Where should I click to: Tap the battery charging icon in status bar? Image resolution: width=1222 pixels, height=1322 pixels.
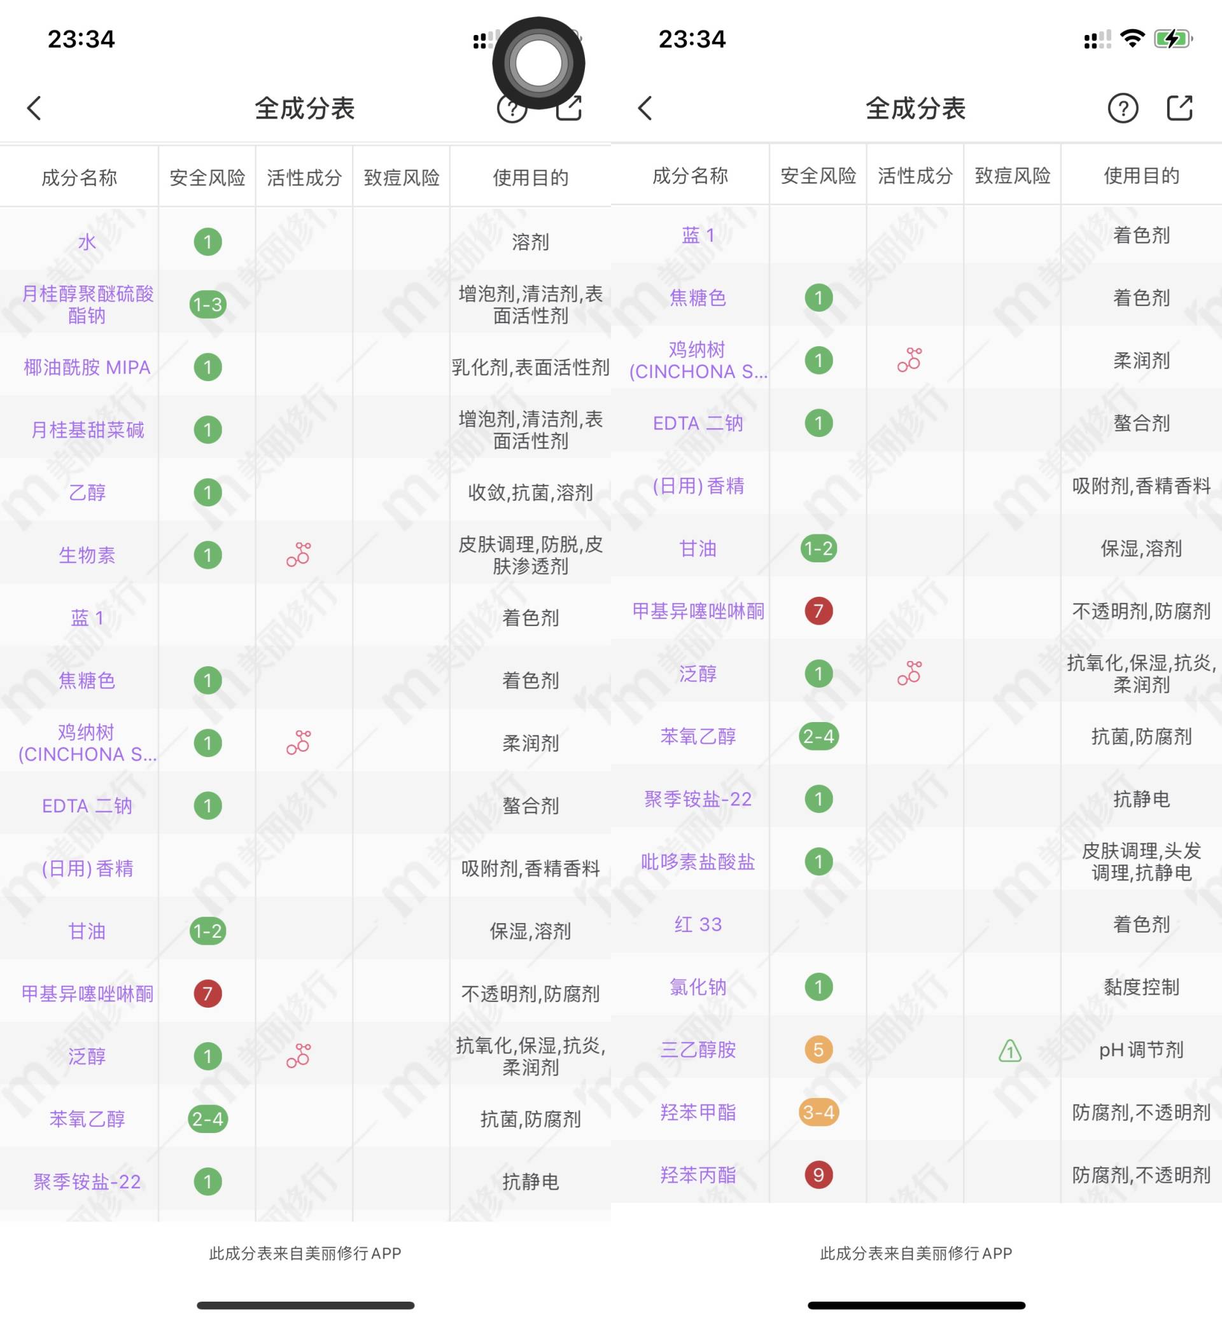pyautogui.click(x=1173, y=38)
